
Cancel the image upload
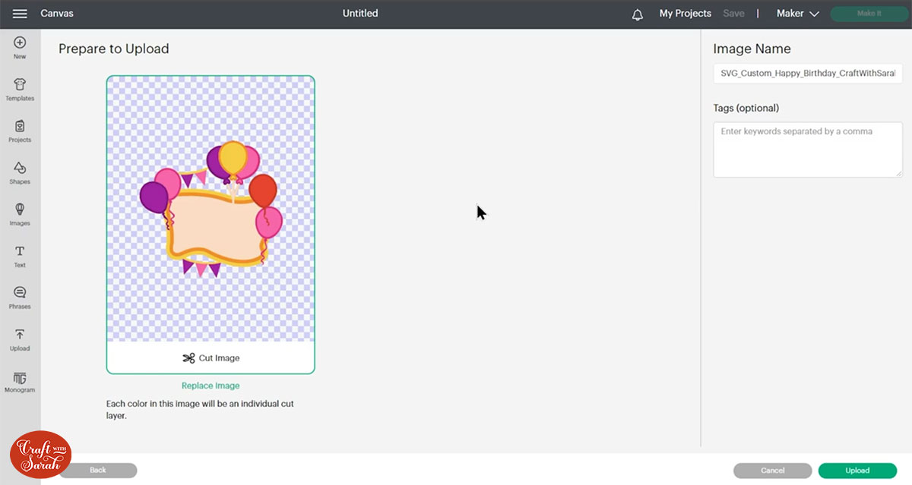772,471
